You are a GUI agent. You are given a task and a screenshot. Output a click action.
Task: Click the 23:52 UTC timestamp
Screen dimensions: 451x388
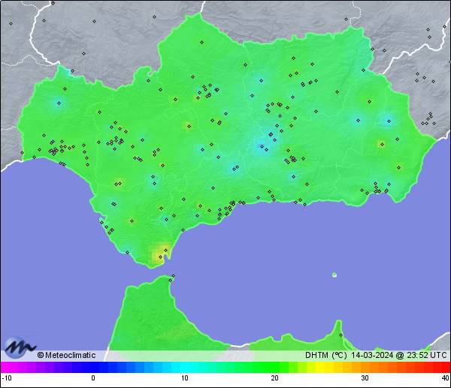[x=426, y=355]
